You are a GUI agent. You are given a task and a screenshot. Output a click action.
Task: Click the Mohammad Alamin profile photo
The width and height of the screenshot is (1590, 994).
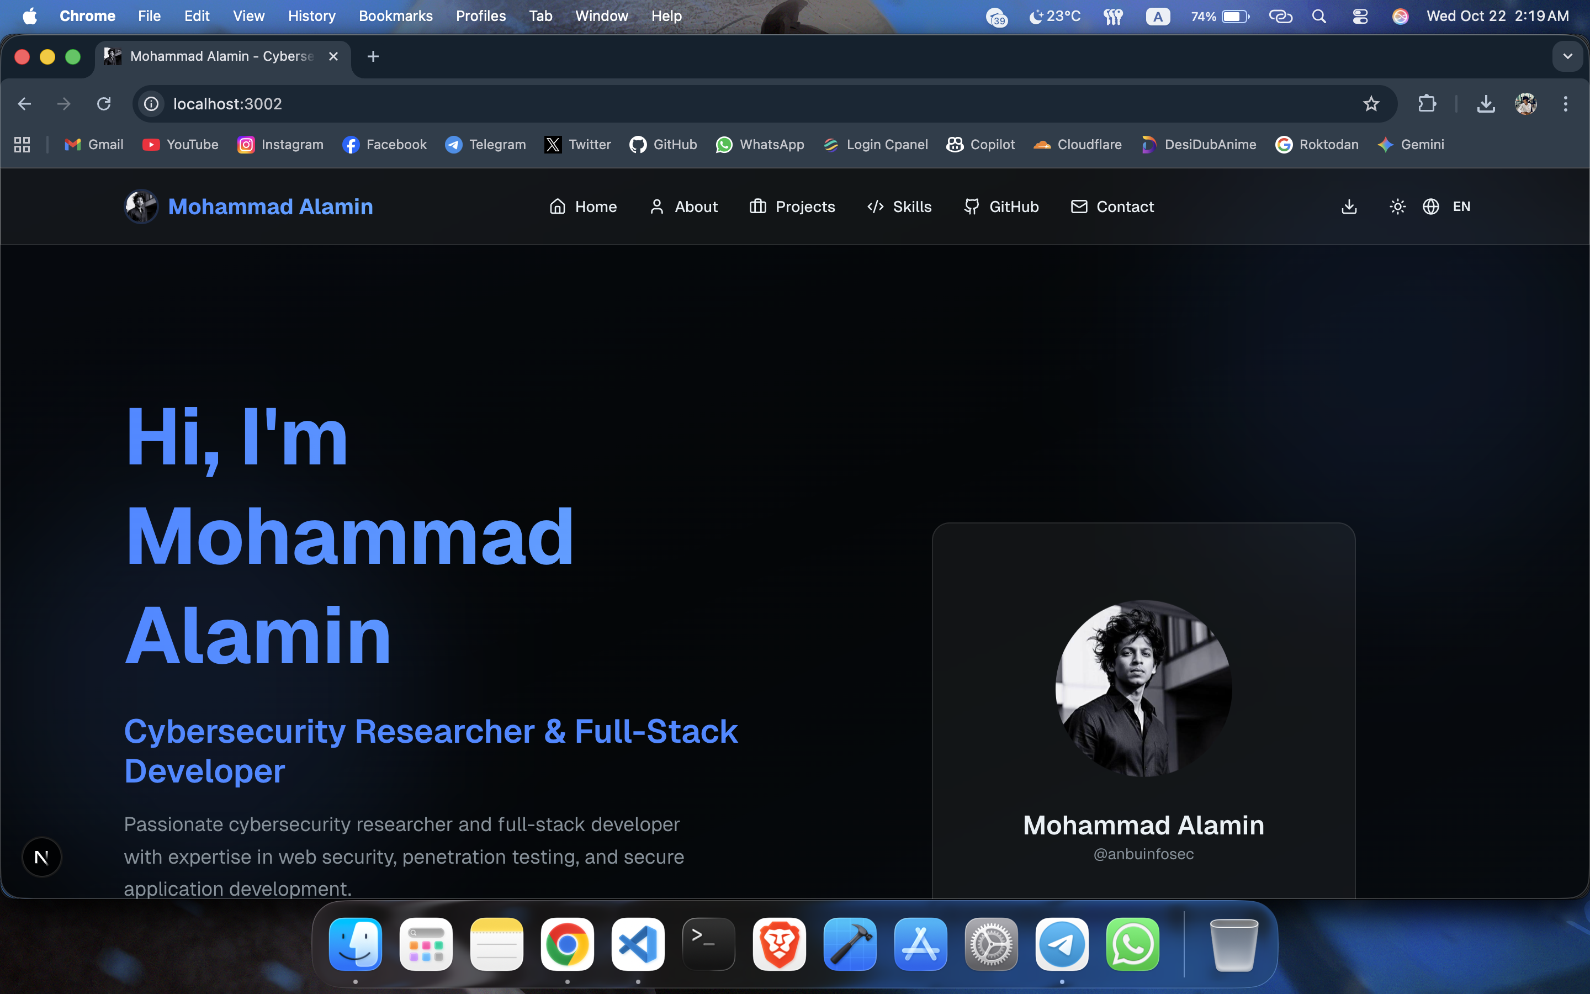pos(1143,688)
